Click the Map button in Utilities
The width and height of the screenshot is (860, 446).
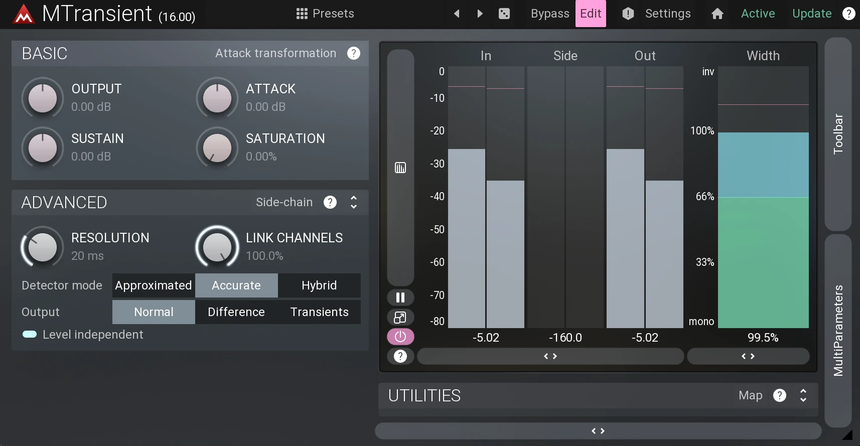pyautogui.click(x=750, y=395)
